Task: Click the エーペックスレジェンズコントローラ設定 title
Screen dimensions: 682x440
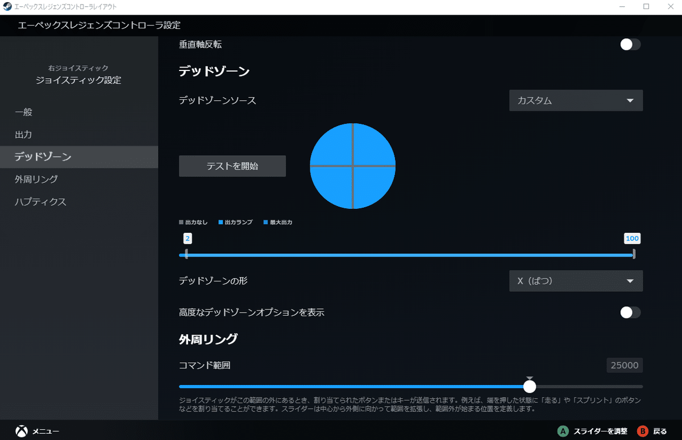Action: coord(99,26)
